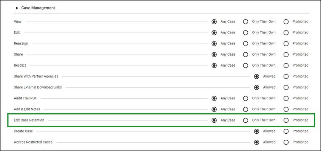Select Allowed for Access Restricted Cases
Image resolution: width=321 pixels, height=151 pixels.
(256, 142)
